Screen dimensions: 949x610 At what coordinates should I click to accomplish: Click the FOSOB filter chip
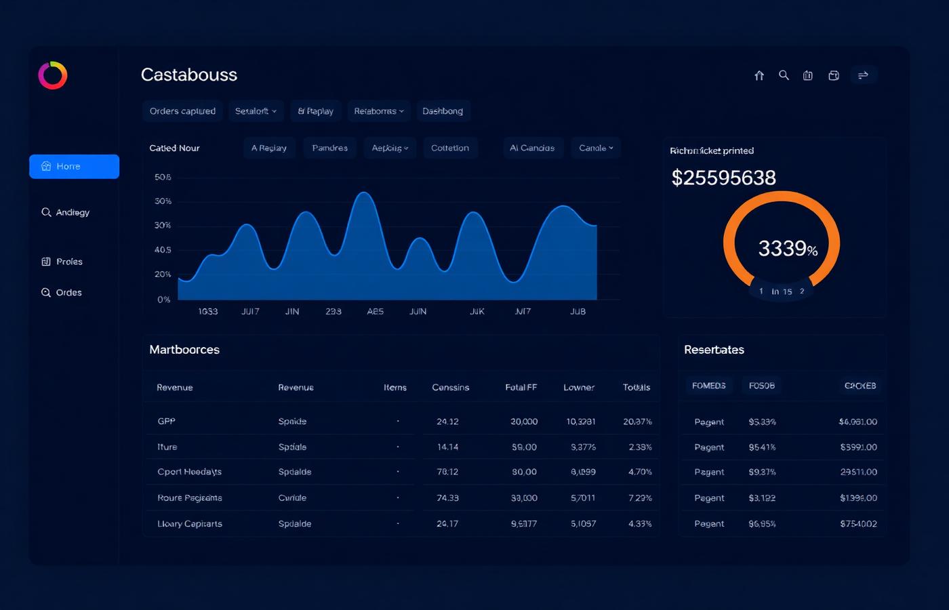(762, 386)
